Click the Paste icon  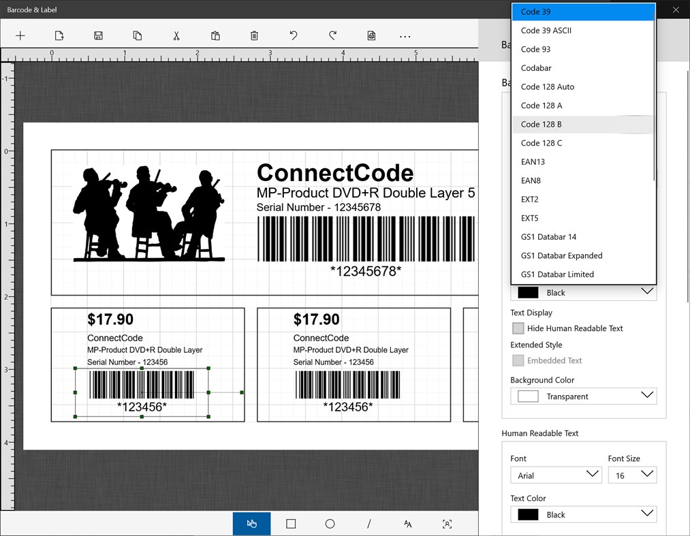pos(215,35)
